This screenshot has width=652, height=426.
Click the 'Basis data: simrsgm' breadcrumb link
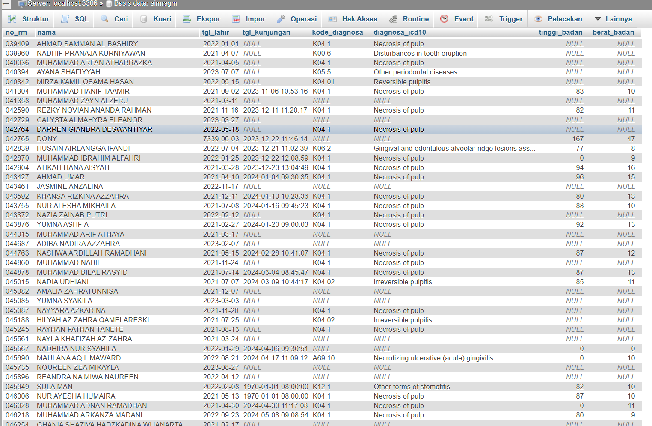(x=145, y=3)
